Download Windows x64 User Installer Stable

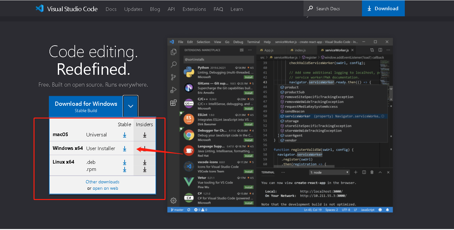pyautogui.click(x=125, y=149)
